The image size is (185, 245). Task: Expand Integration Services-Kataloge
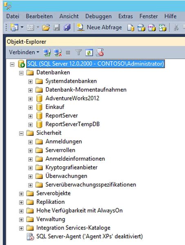(x=21, y=228)
